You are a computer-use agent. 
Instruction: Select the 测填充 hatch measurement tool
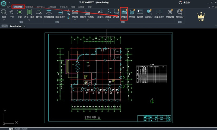[x=124, y=14]
